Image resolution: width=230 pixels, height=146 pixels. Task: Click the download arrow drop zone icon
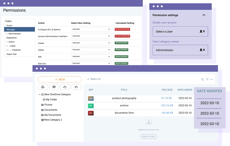(x=149, y=122)
